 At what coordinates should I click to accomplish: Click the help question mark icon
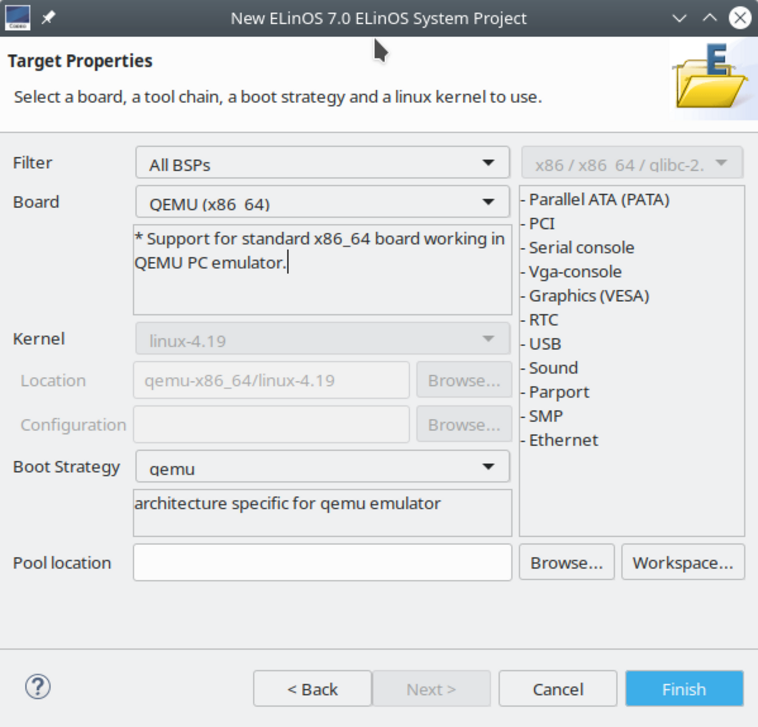pyautogui.click(x=38, y=687)
